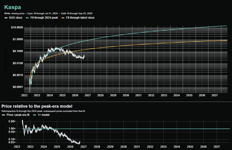The width and height of the screenshot is (232, 150).
Task: Click the horizontal cyan 1× model line
Action: tap(126, 129)
